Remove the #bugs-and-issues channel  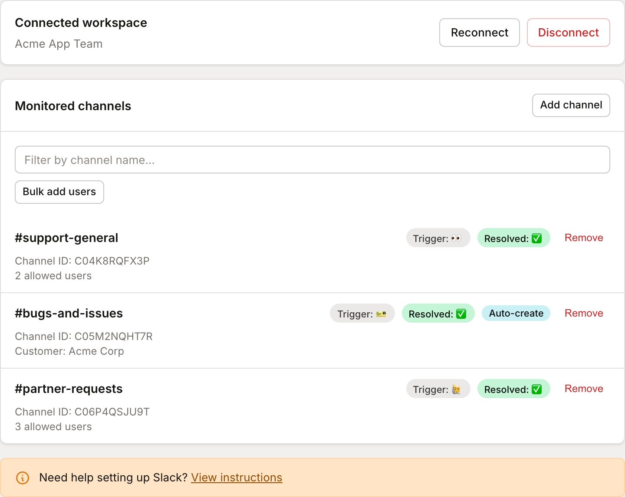(x=584, y=313)
